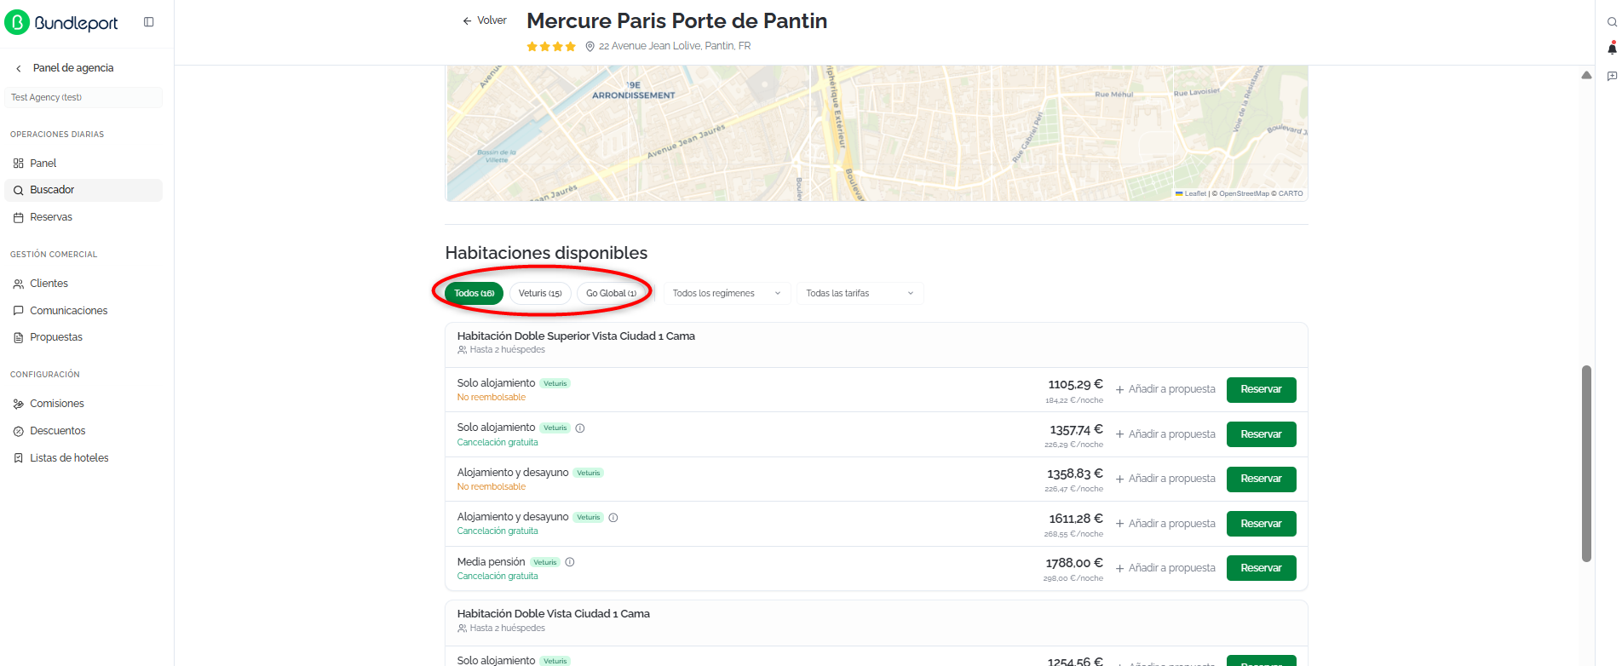
Task: Click the Test Agency (test) field
Action: tap(83, 98)
